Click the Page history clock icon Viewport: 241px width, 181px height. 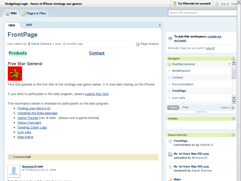pyautogui.click(x=138, y=44)
